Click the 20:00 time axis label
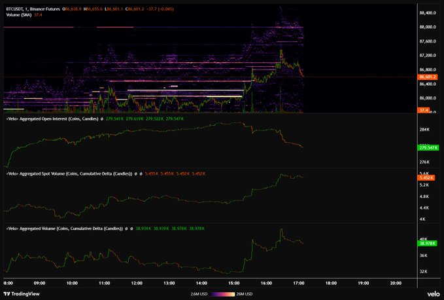The image size is (444, 300). pyautogui.click(x=396, y=283)
